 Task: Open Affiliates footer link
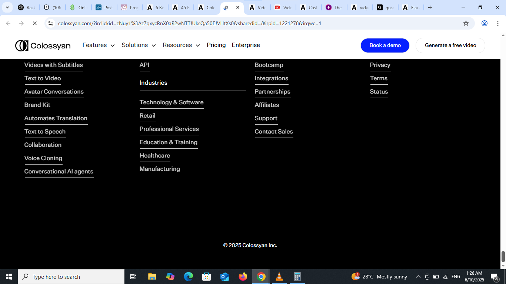click(x=267, y=105)
